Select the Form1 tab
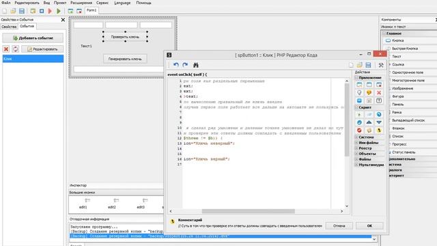This screenshot has width=437, height=246. coord(91,10)
